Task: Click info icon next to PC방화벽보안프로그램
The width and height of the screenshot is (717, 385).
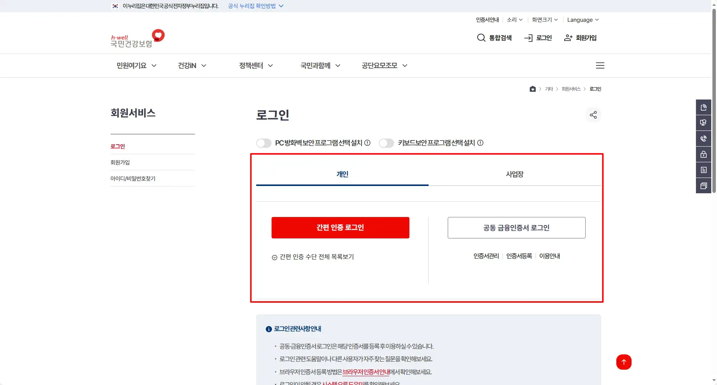Action: click(367, 143)
